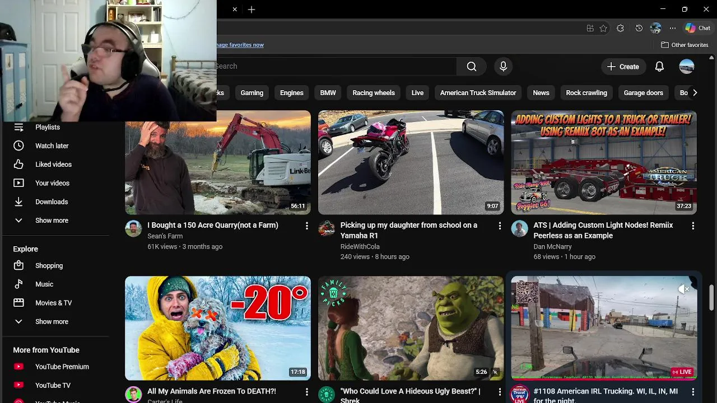Close the current browser tab
The image size is (717, 403).
click(235, 10)
